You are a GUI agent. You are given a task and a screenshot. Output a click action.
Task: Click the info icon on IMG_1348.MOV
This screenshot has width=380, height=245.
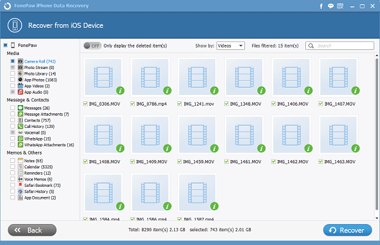[261, 91]
